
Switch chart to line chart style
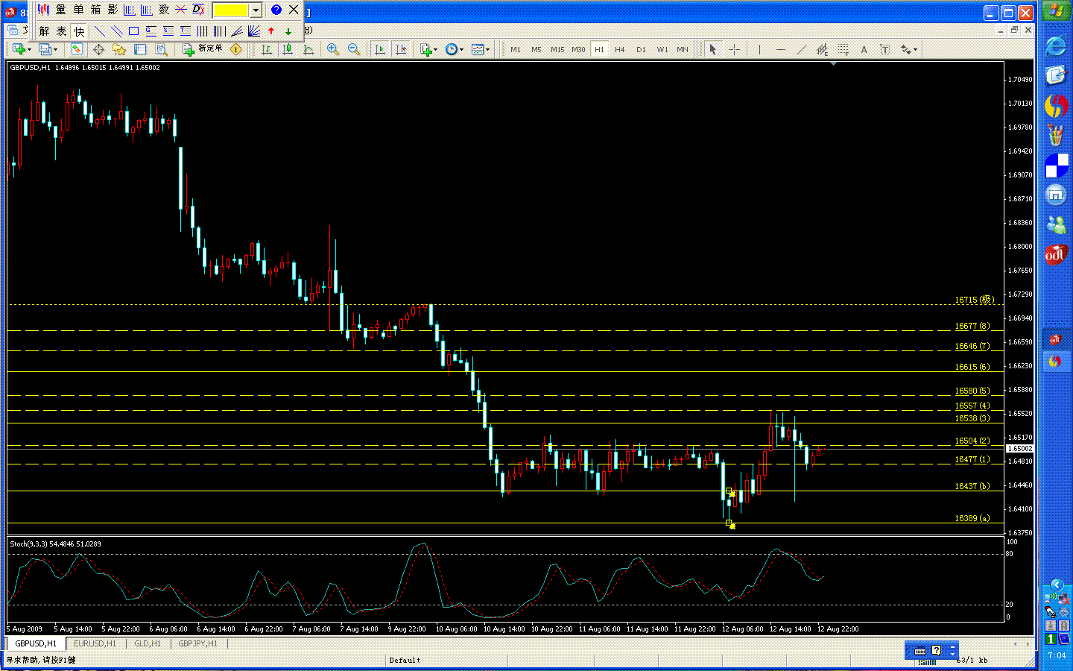click(308, 49)
